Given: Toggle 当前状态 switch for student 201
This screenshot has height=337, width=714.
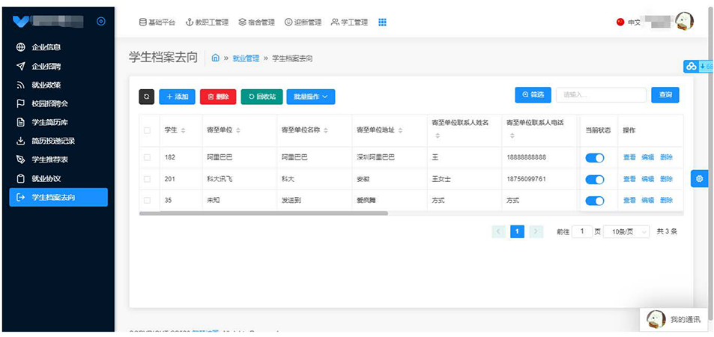Looking at the screenshot, I should coord(594,179).
